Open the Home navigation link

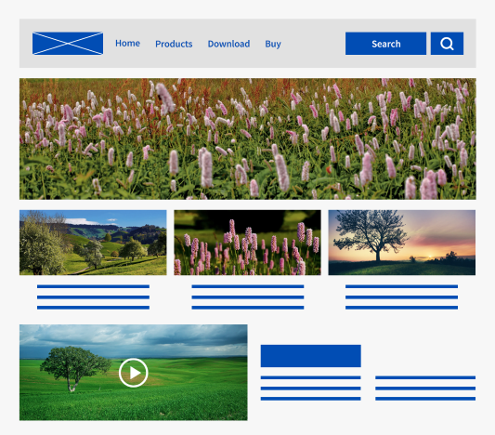tap(127, 44)
